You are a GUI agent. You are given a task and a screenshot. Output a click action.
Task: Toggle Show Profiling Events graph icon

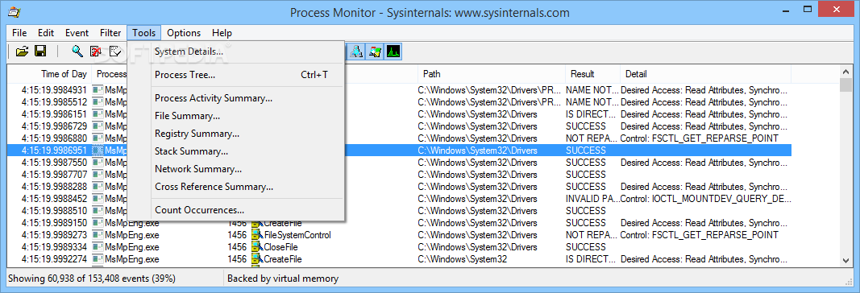(393, 52)
